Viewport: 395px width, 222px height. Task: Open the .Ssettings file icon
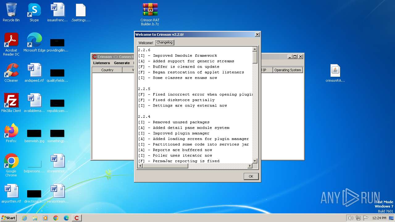tap(81, 12)
